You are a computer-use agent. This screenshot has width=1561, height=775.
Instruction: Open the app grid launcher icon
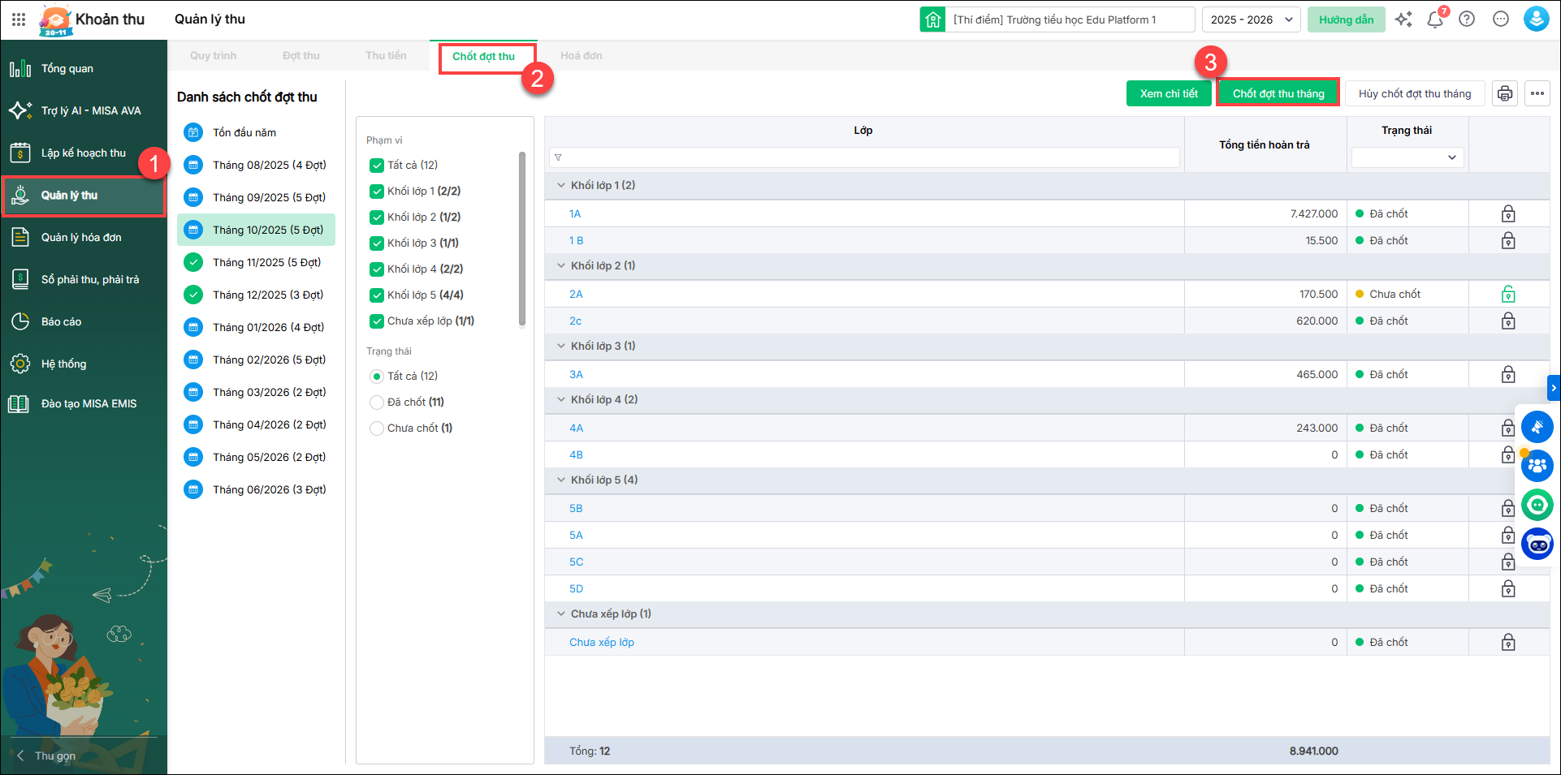pyautogui.click(x=19, y=19)
